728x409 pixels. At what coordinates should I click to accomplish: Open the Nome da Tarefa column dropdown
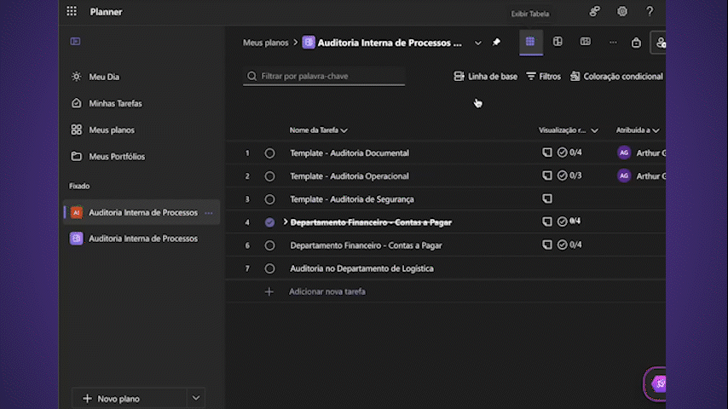[344, 130]
